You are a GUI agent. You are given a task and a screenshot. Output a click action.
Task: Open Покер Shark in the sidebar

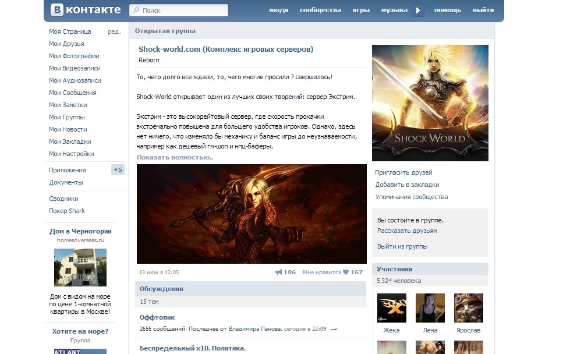[67, 211]
